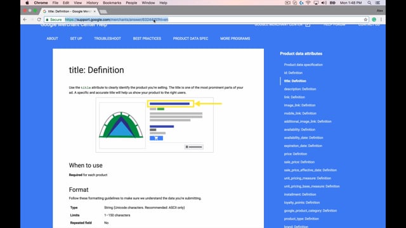
Task: Click the volume icon in menu bar
Action: tap(324, 3)
